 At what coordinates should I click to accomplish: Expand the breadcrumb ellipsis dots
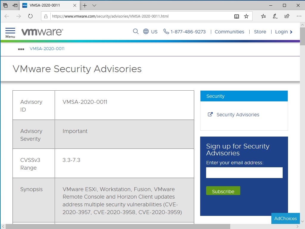[x=21, y=49]
